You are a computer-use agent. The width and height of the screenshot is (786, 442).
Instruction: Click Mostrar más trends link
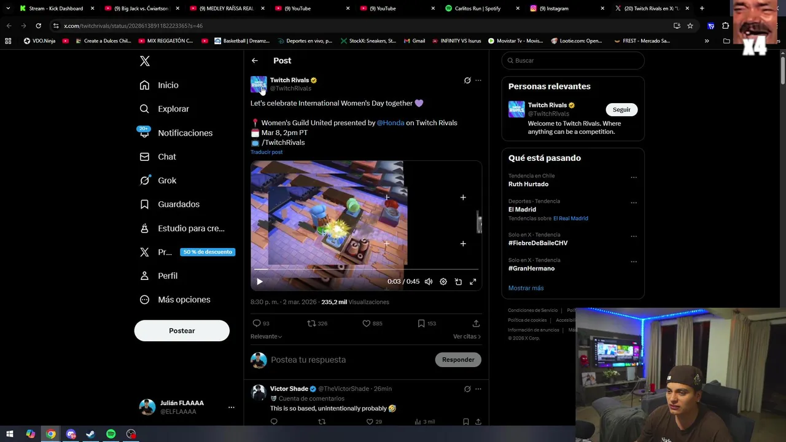[x=526, y=288]
